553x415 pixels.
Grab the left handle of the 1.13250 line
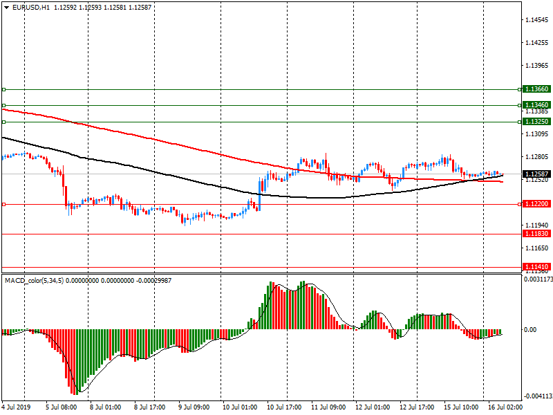point(4,122)
